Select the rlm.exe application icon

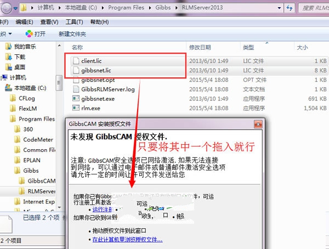[76, 108]
